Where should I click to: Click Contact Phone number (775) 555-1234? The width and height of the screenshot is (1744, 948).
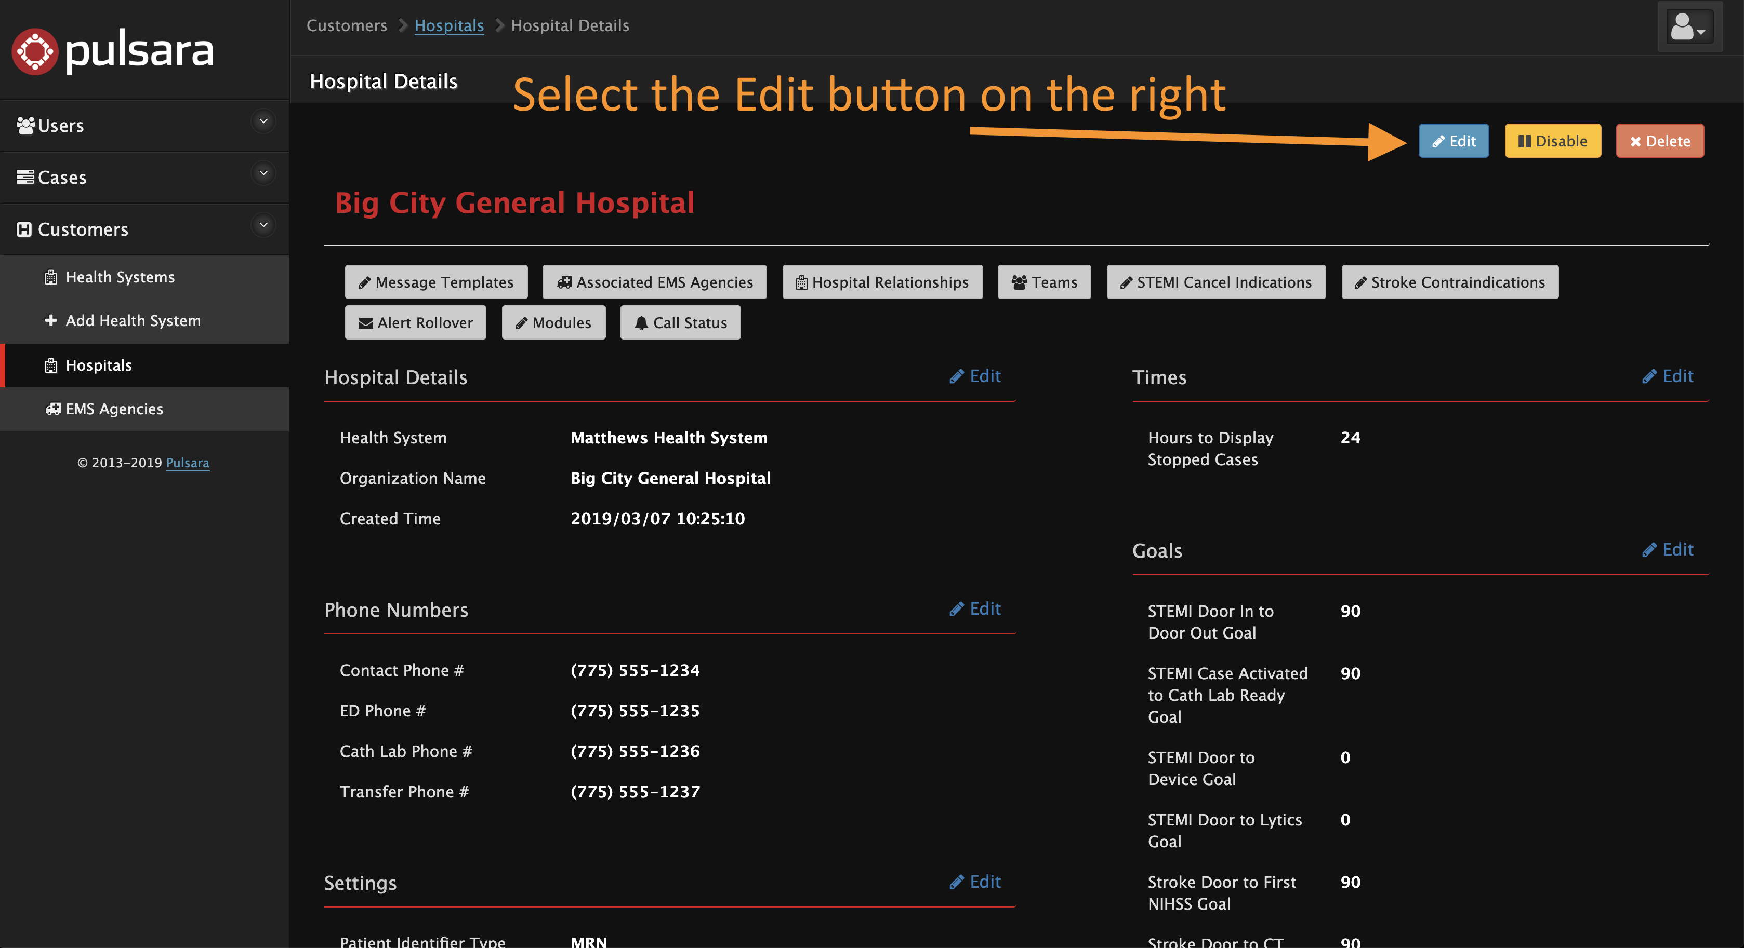point(635,671)
